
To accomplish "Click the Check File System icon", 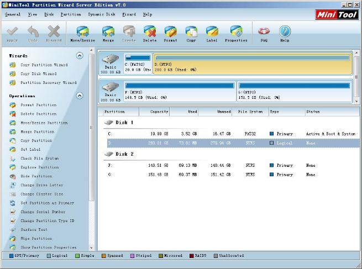I will click(x=13, y=159).
